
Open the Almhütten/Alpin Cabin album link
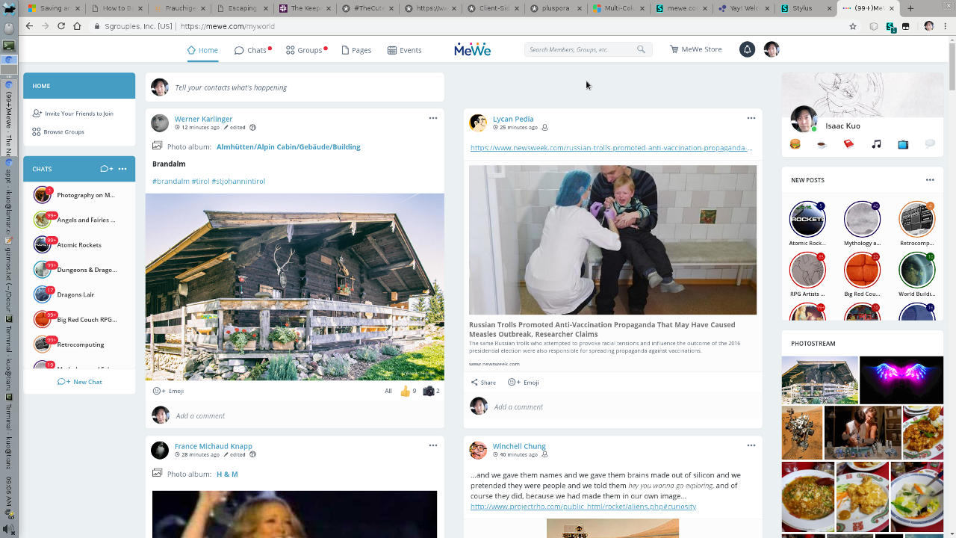coord(288,147)
